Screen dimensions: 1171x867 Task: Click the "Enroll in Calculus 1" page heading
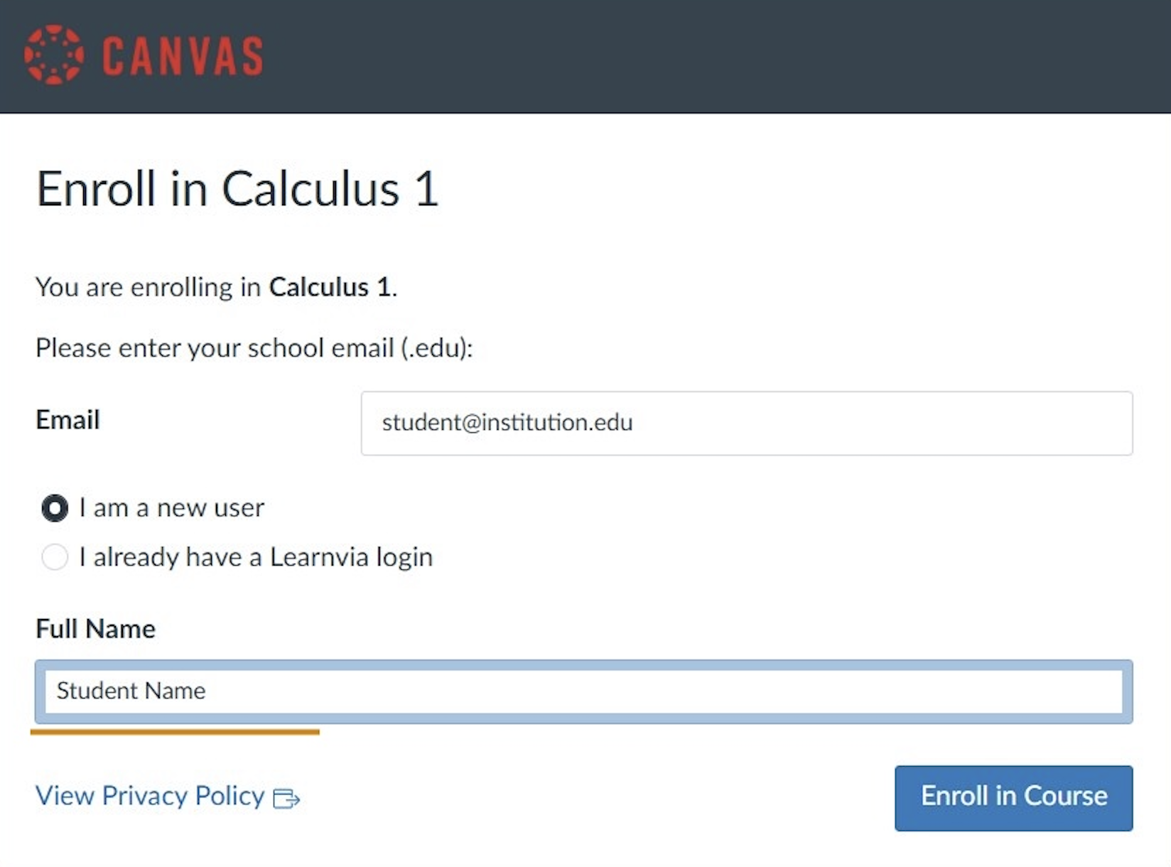point(237,189)
